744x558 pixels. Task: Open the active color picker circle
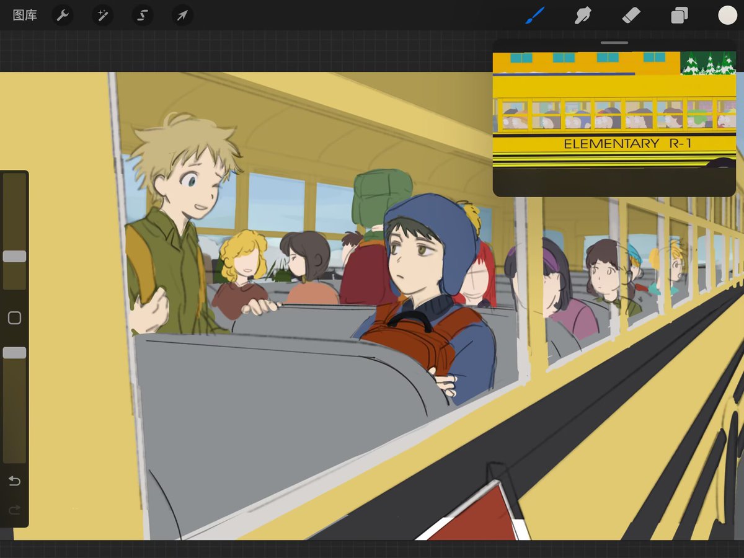[727, 15]
